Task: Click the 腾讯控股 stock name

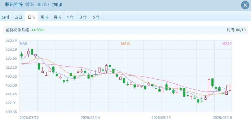Action: coord(14,5)
